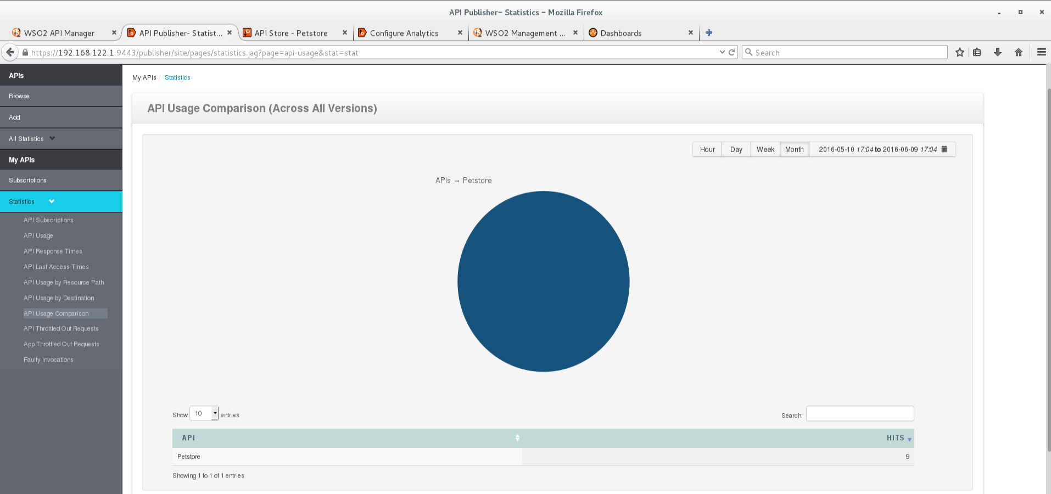Viewport: 1051px width, 494px height.
Task: Open Add in the APIs sidebar
Action: (61, 117)
